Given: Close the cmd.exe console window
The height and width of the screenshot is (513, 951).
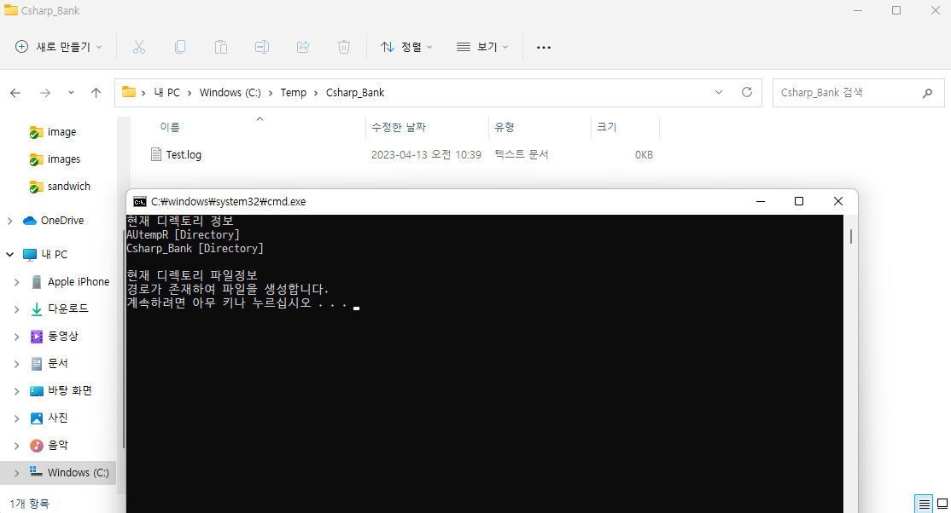Looking at the screenshot, I should 838,201.
